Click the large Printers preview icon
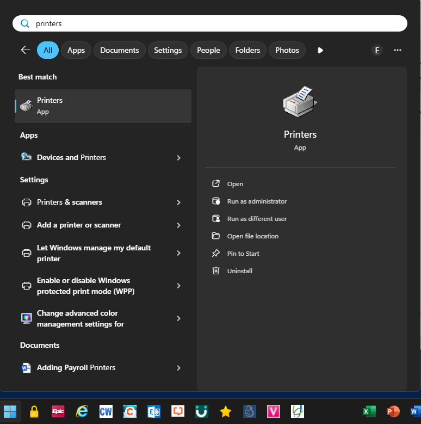Image resolution: width=421 pixels, height=424 pixels. coord(300,102)
